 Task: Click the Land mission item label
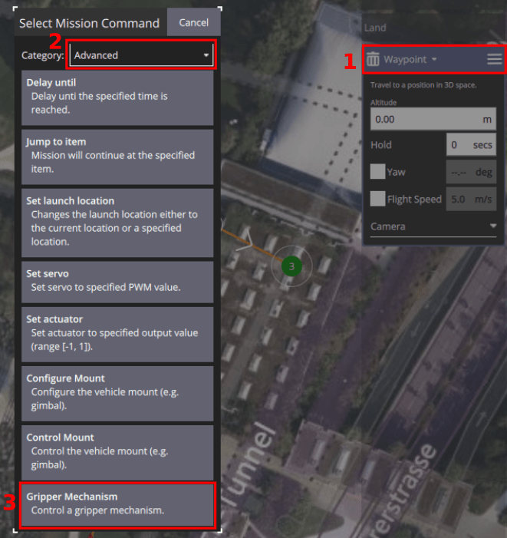pos(376,28)
